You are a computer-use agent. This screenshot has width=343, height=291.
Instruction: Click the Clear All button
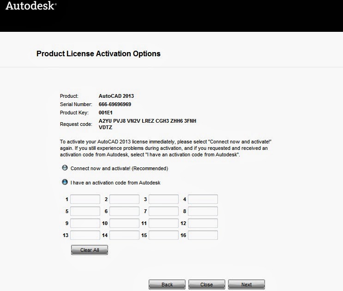click(90, 250)
